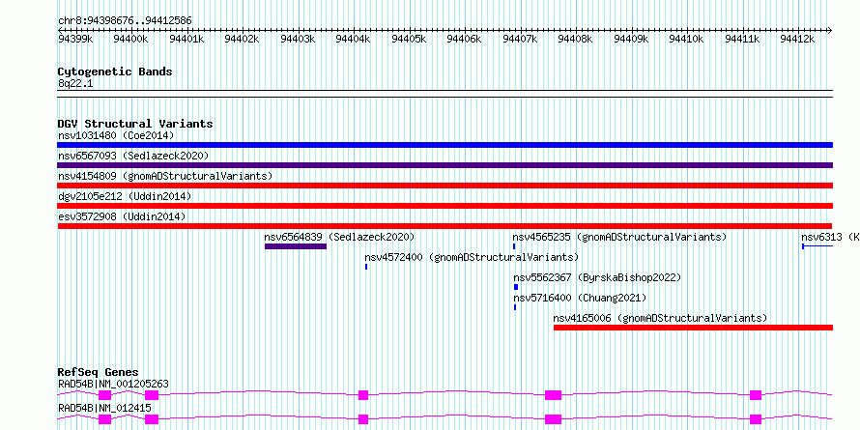Click the 94399k ruler tick label
This screenshot has height=430, width=860.
[x=75, y=39]
